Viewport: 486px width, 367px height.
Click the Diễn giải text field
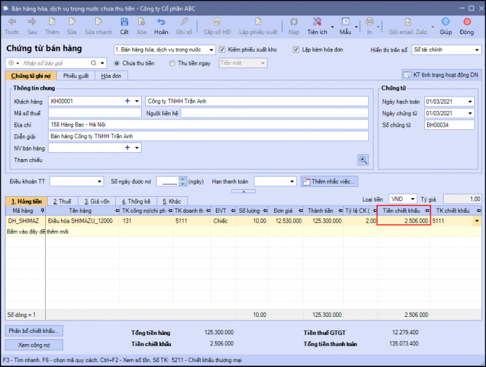(208, 136)
